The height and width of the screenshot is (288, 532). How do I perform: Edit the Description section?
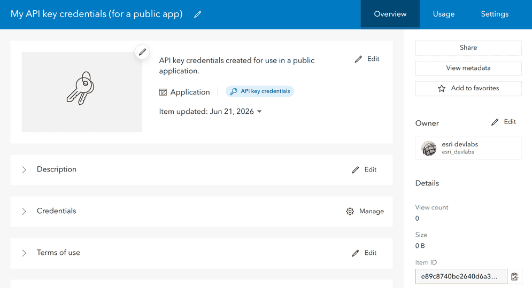pyautogui.click(x=364, y=169)
